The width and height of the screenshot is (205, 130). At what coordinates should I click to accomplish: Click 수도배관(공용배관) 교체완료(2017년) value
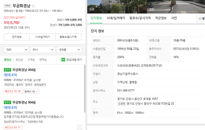click(x=140, y=65)
